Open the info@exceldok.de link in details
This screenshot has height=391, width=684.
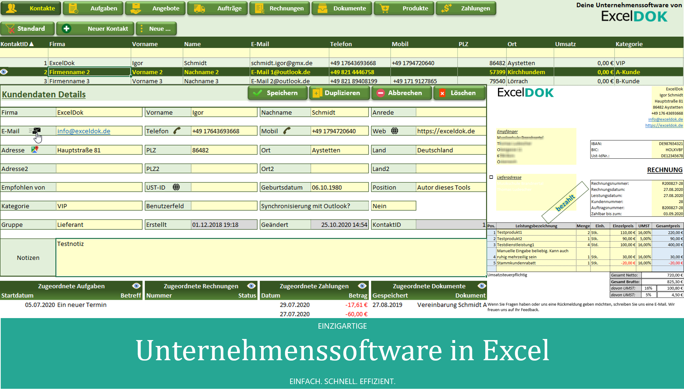click(84, 131)
